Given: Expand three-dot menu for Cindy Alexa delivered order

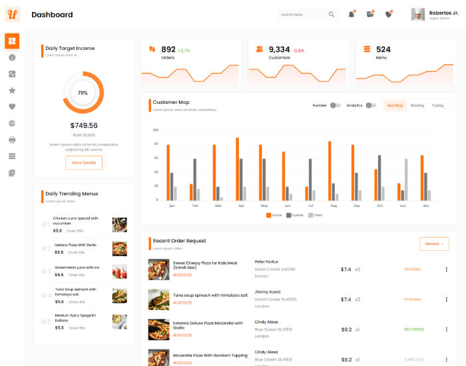Looking at the screenshot, I should point(446,329).
